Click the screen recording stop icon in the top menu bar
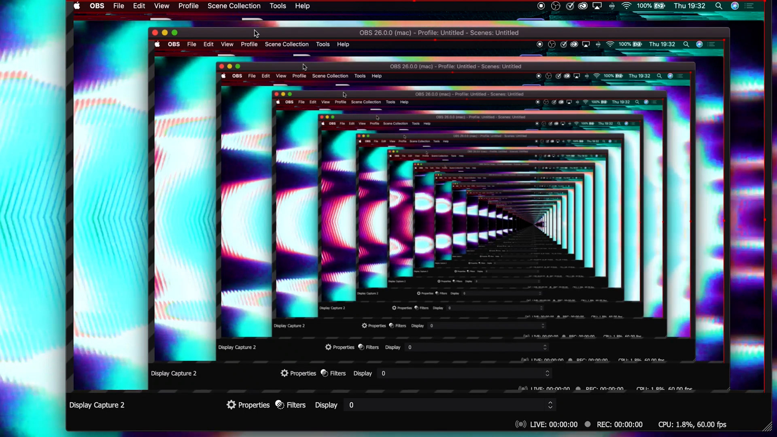Image resolution: width=777 pixels, height=437 pixels. coord(541,6)
